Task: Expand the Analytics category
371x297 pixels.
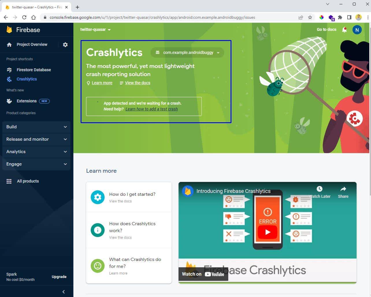Action: 36,152
